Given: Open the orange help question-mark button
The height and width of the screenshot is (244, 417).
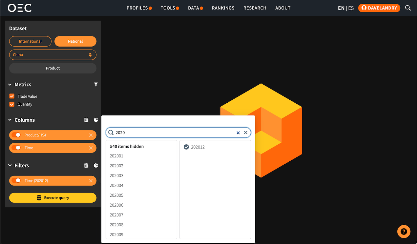Looking at the screenshot, I should click(404, 231).
